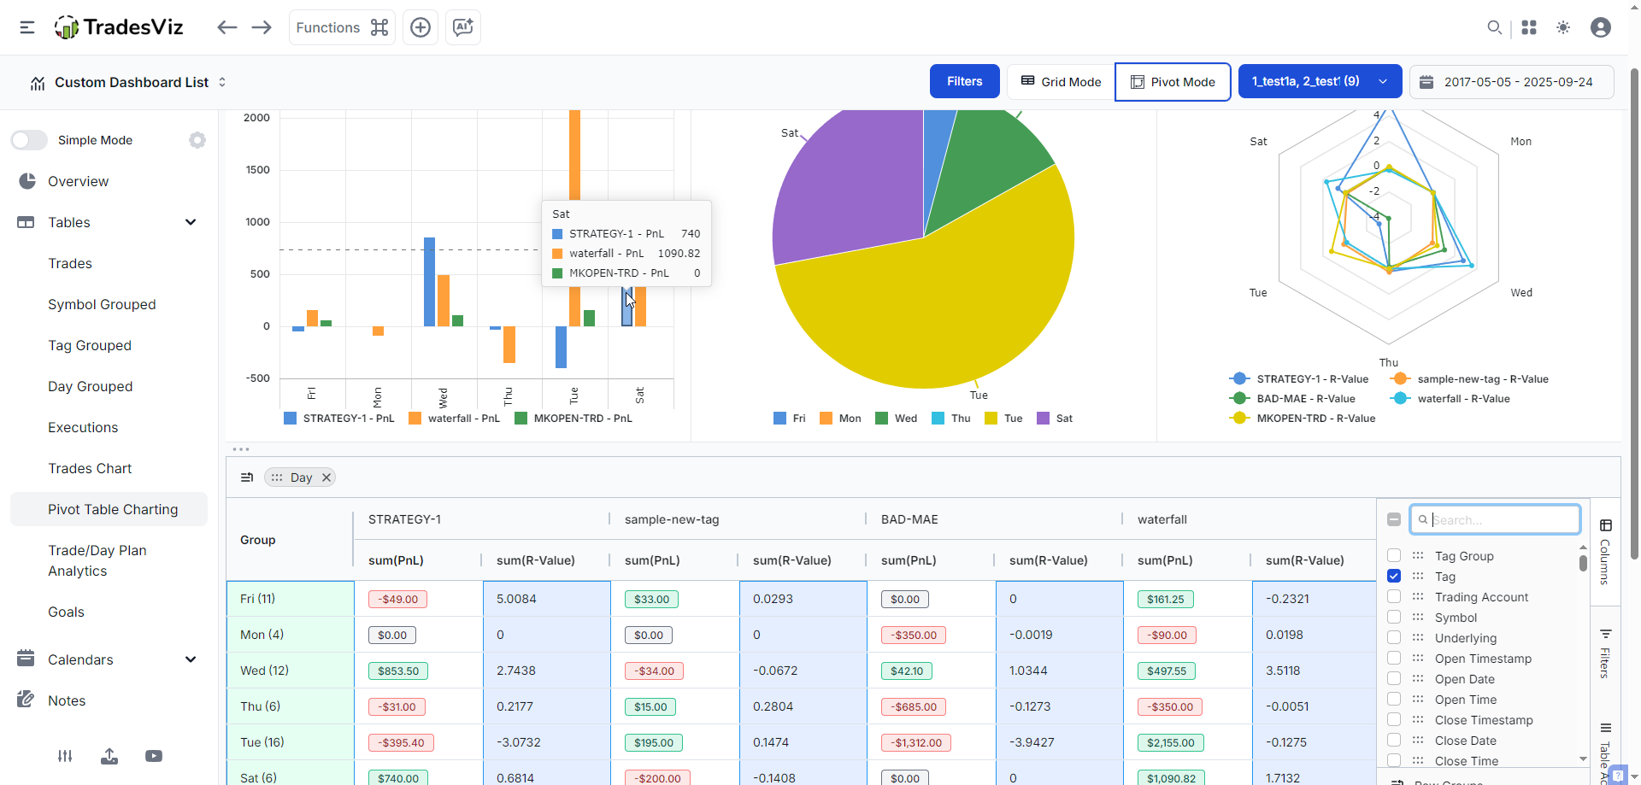
Task: Check the Trading Account checkbox
Action: 1394,597
